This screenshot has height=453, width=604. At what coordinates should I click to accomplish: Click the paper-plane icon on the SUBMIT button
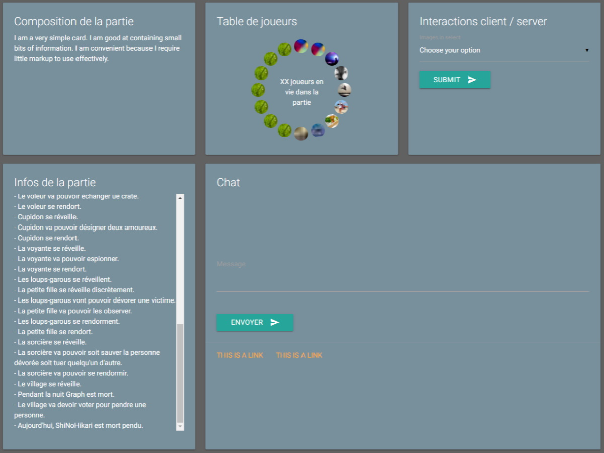(x=472, y=80)
